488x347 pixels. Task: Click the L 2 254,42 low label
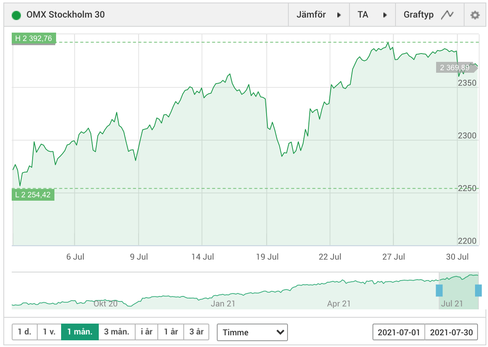pos(33,195)
